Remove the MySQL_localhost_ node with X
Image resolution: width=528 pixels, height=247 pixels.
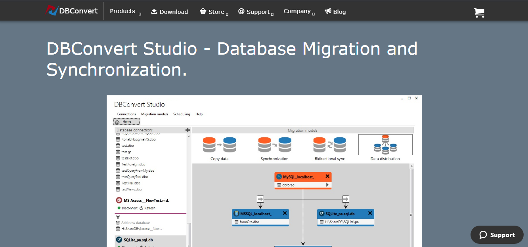point(327,176)
